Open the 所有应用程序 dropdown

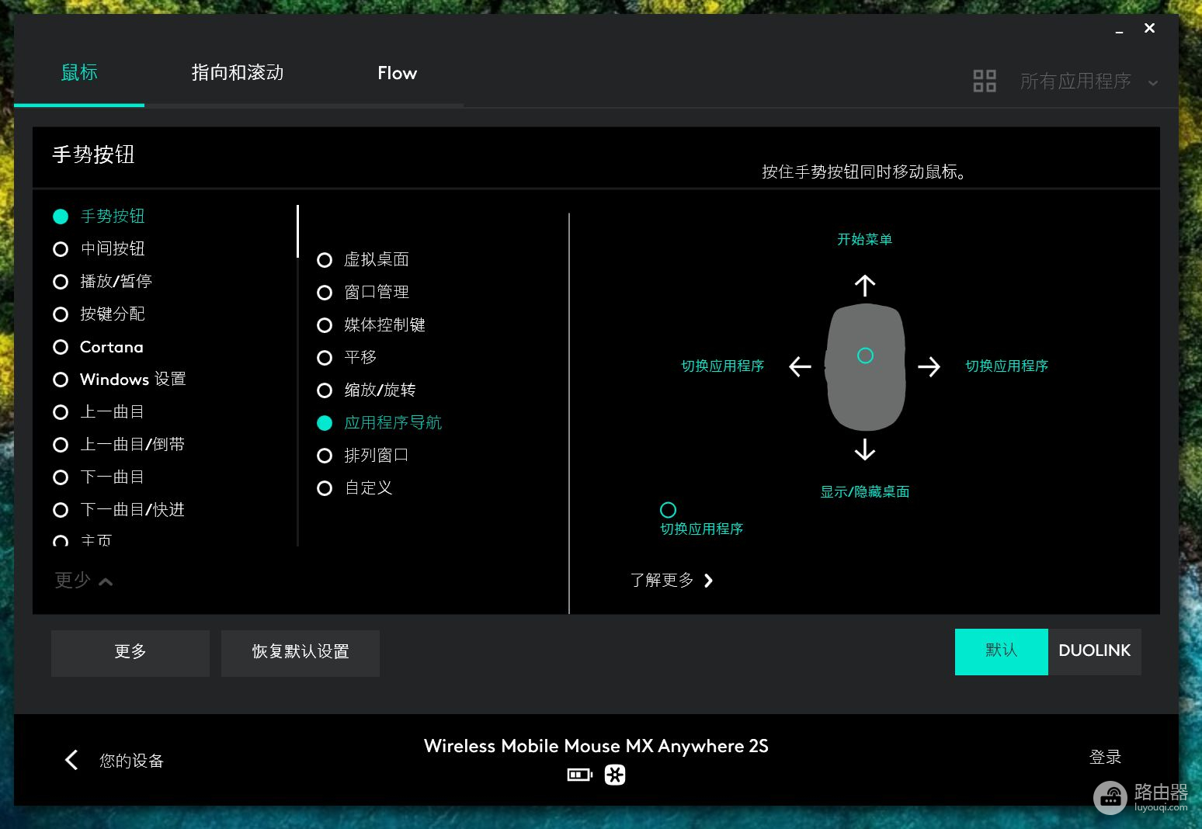(x=1087, y=82)
